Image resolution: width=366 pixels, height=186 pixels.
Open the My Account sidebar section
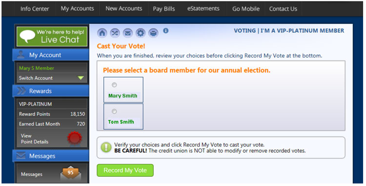(x=51, y=55)
